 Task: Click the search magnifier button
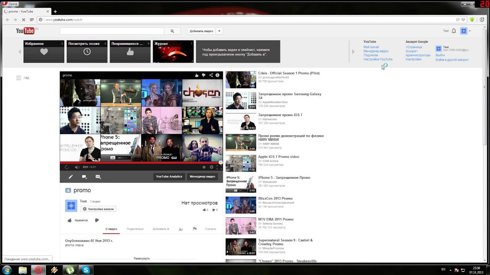tap(172, 31)
